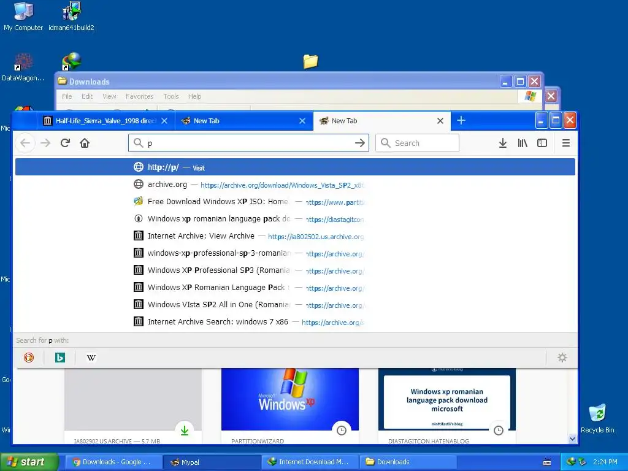Search with DuckDuckGo one-off engine icon
This screenshot has height=471, width=628.
click(29, 358)
